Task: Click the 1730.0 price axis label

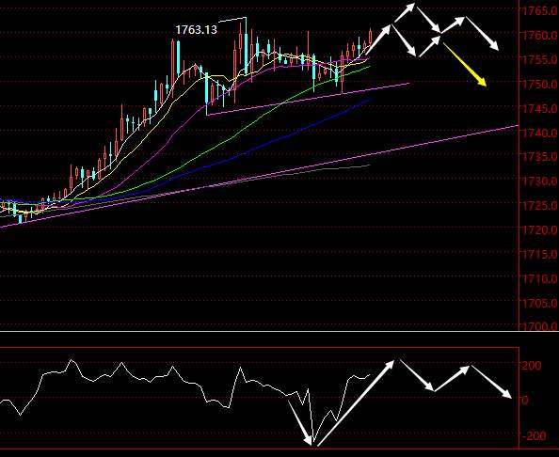Action: pos(540,181)
